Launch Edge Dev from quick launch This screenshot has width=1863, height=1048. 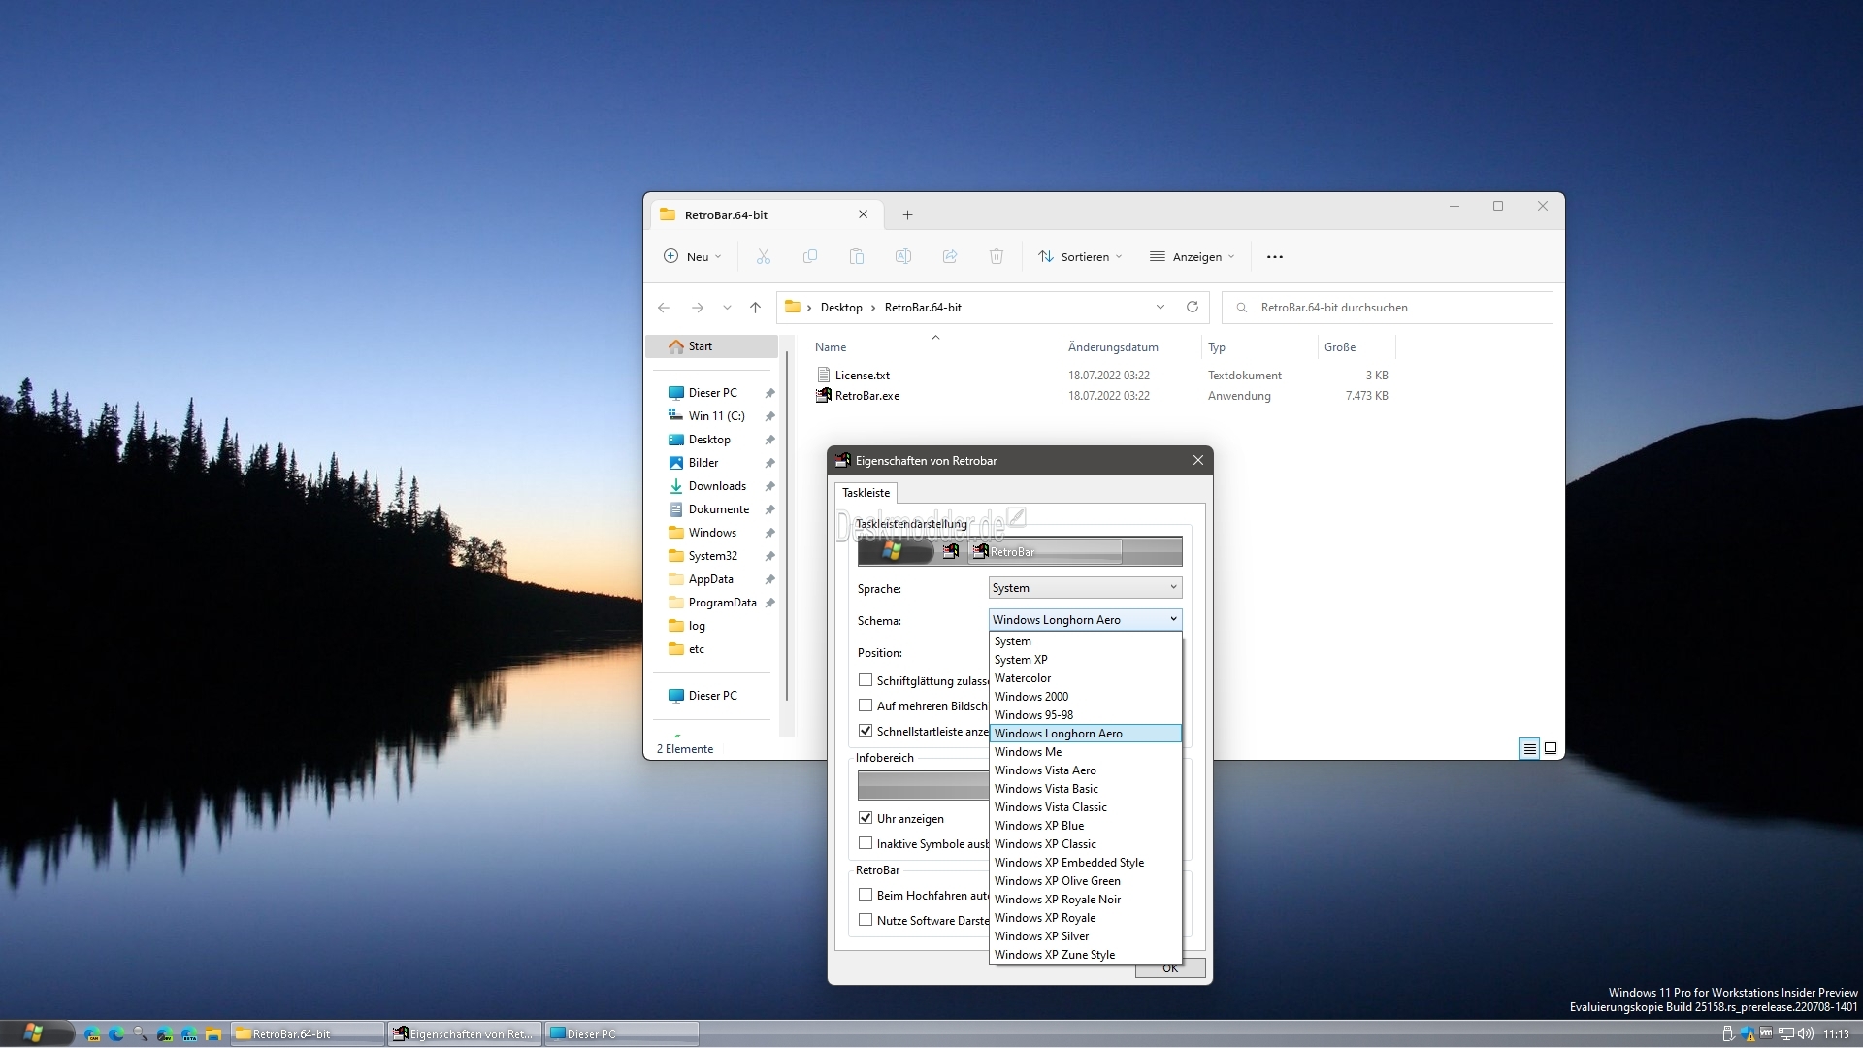(165, 1034)
